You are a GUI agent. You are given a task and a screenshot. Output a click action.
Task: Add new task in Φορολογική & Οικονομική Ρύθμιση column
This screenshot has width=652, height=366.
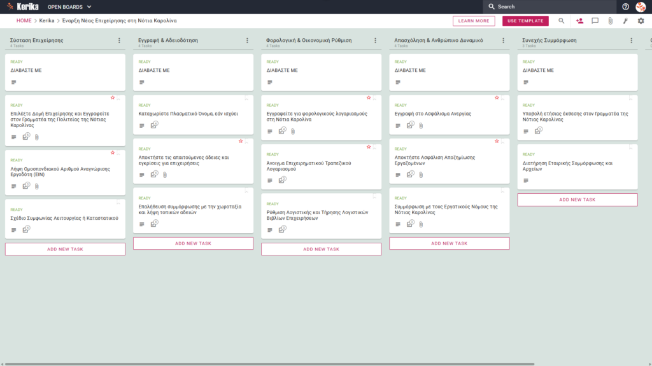tap(322, 249)
